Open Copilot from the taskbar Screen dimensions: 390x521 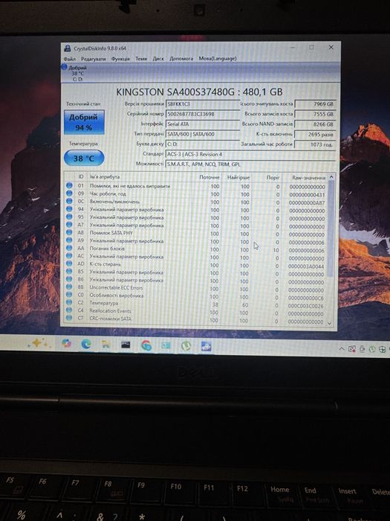tap(66, 343)
